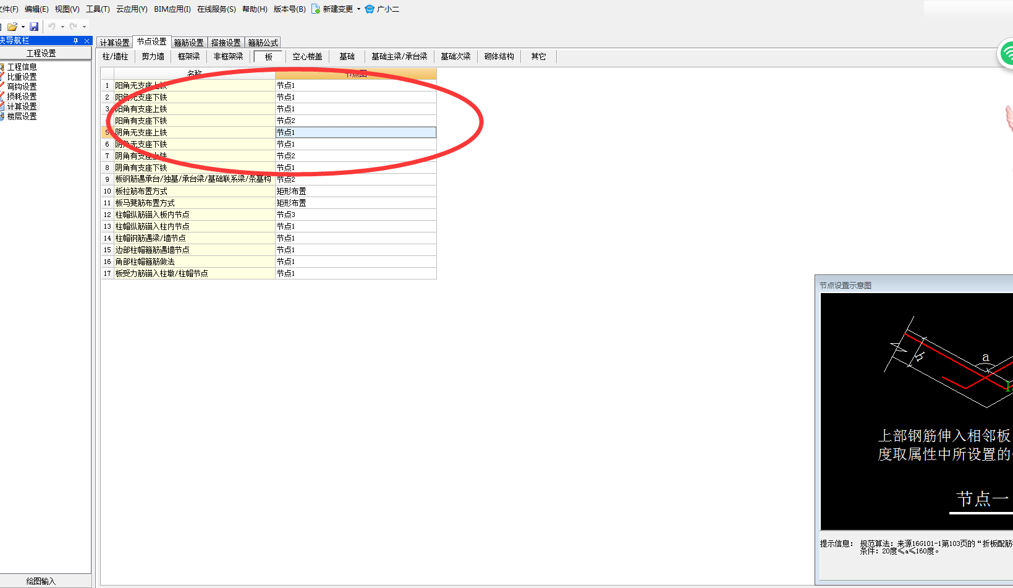Open 损耗设置 in navigation tree
1013x588 pixels.
pos(22,96)
